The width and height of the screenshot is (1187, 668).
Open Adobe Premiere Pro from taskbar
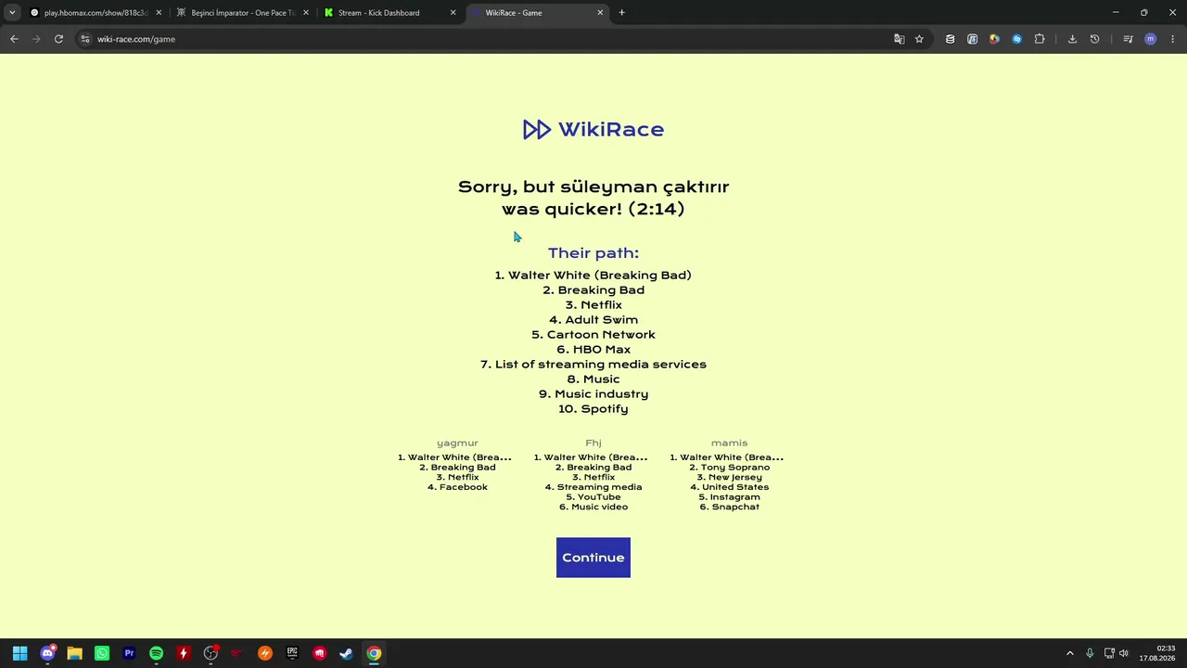point(129,653)
